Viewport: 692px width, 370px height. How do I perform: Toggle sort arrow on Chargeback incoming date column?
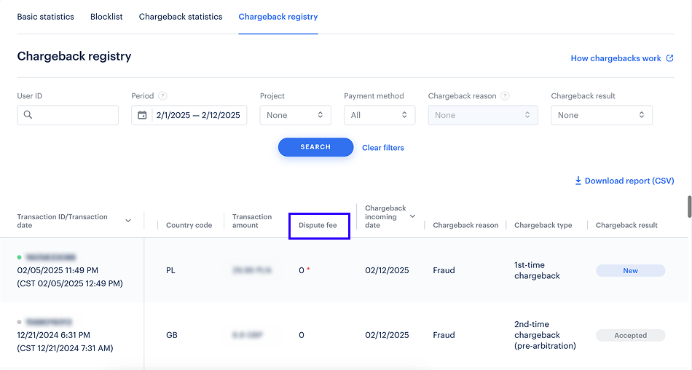point(413,216)
